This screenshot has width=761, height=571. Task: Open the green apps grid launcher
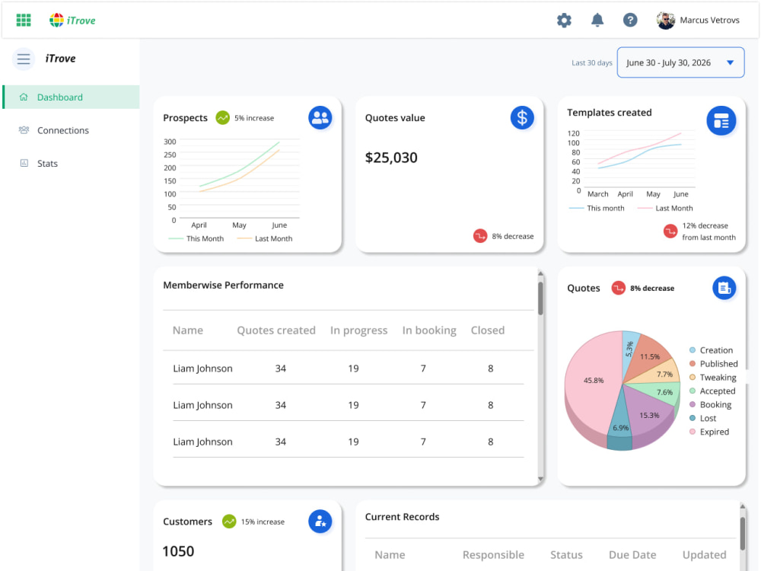(24, 20)
